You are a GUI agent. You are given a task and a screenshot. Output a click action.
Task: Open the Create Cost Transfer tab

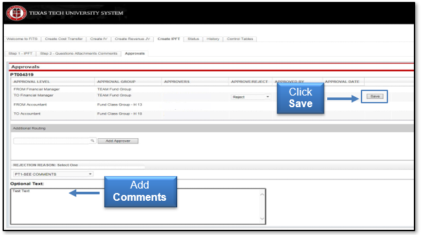tap(64, 39)
